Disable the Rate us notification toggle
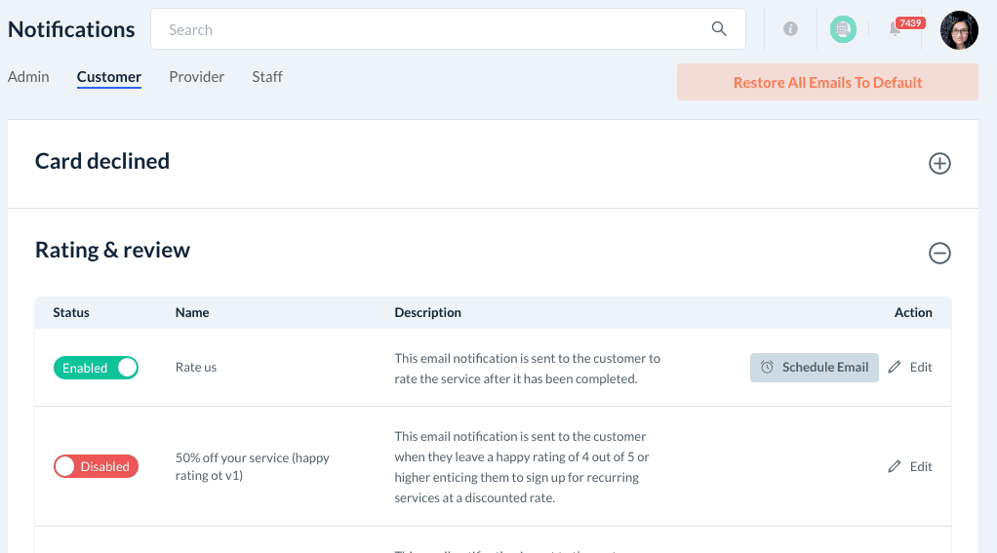The width and height of the screenshot is (997, 553). click(x=96, y=368)
